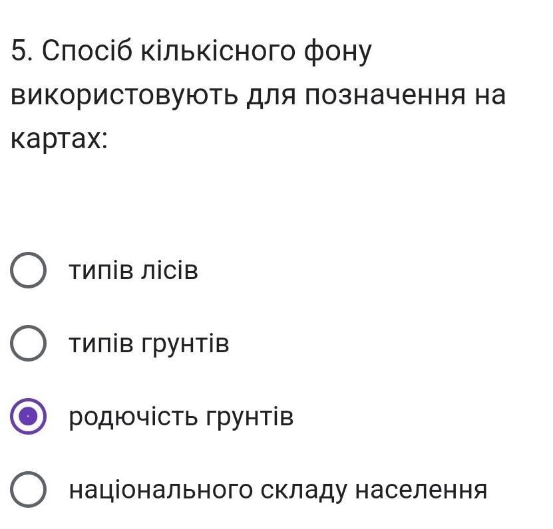This screenshot has height=529, width=553.
Task: Click the word 'використовують' in the question
Action: [124, 96]
